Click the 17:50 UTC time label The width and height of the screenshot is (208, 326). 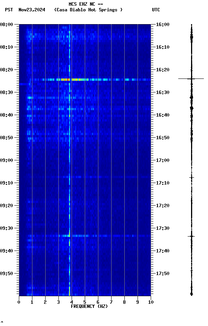(162, 274)
